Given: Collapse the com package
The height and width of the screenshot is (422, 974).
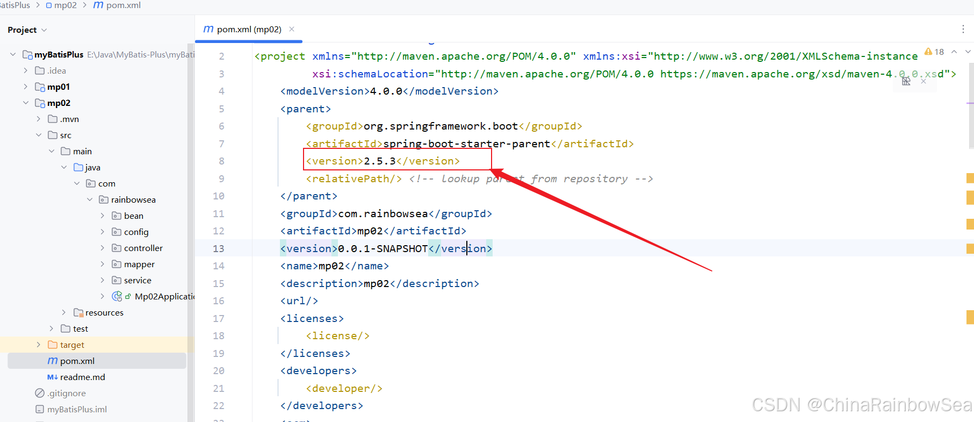Looking at the screenshot, I should tap(77, 183).
